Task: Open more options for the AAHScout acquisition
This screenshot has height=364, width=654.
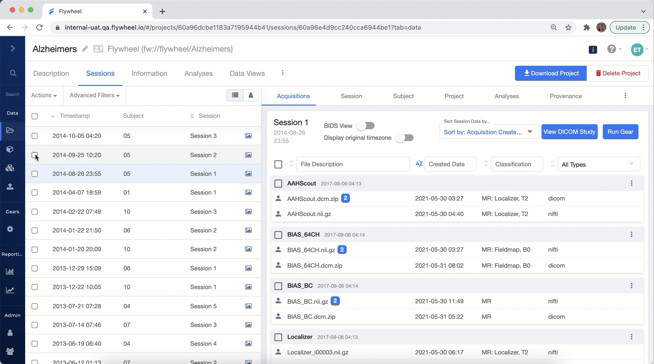Action: tap(632, 183)
